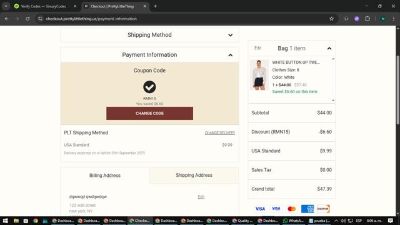Click the taskbar clock 6:06 a.m.
Viewport: 400px width, 225px height.
[374, 221]
